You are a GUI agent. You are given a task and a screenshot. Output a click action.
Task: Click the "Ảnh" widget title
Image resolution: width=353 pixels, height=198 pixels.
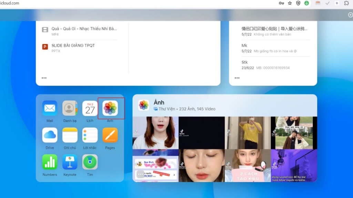[159, 102]
